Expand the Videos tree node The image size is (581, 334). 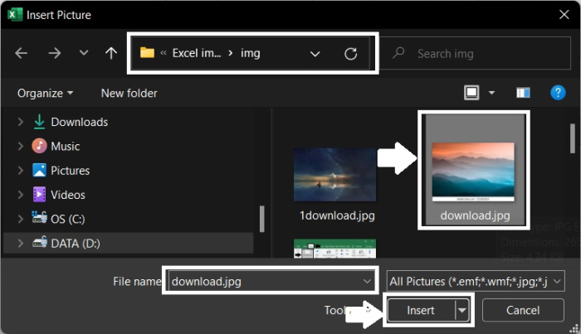click(x=21, y=195)
